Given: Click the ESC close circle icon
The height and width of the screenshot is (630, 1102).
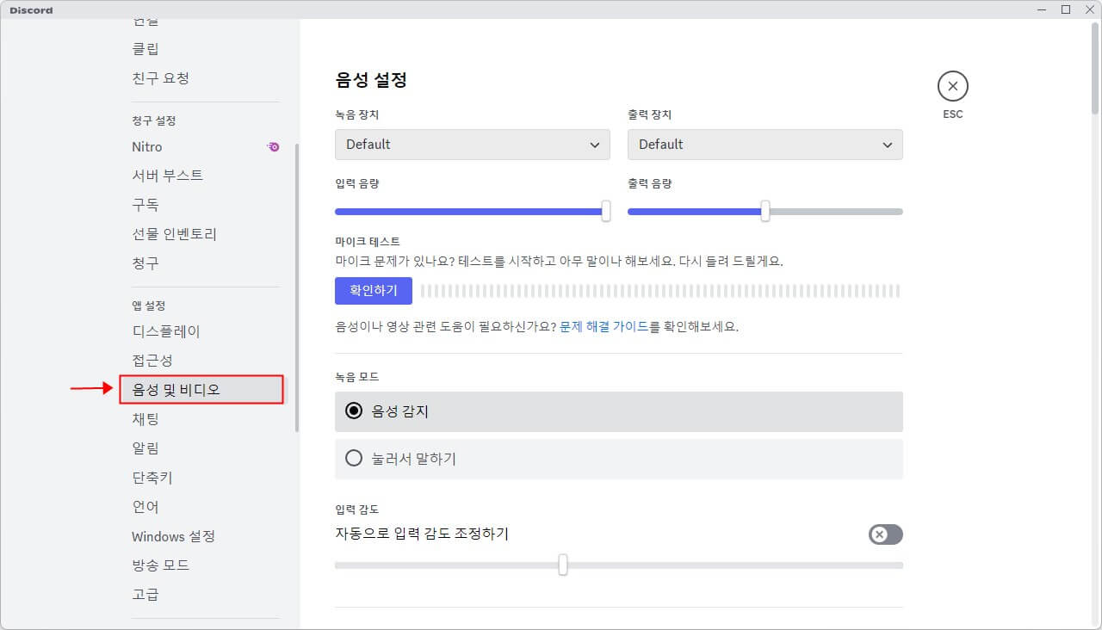Looking at the screenshot, I should (x=952, y=86).
